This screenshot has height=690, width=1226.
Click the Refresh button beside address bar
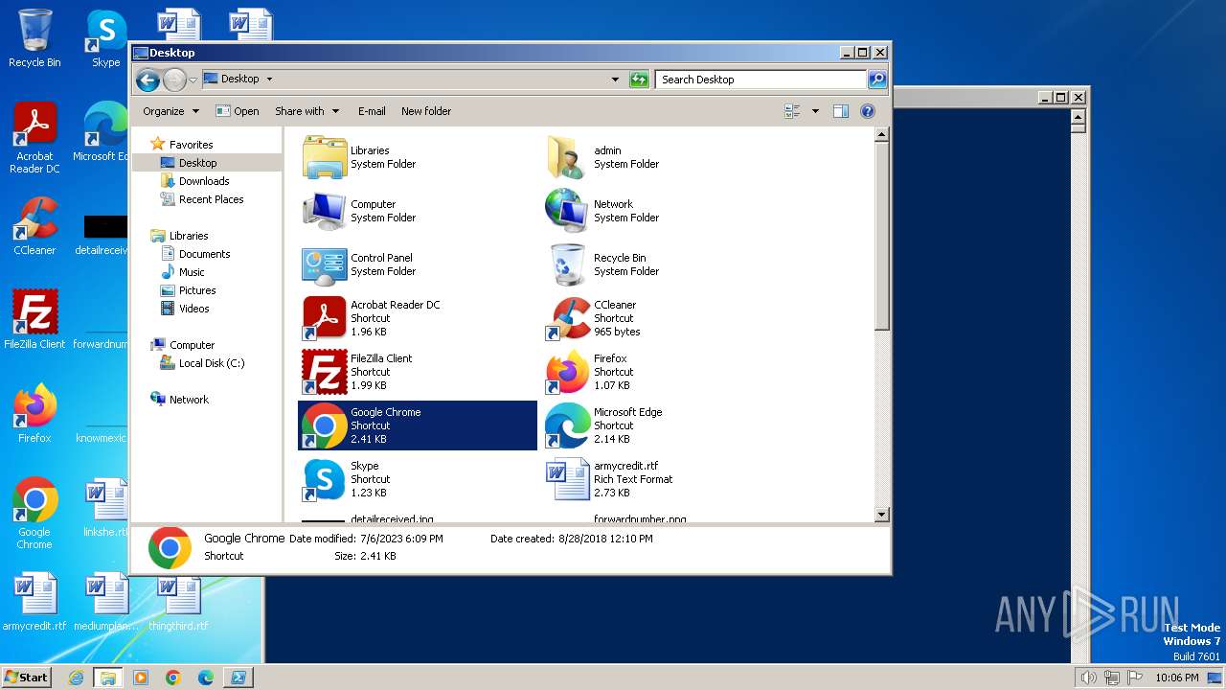coord(639,80)
